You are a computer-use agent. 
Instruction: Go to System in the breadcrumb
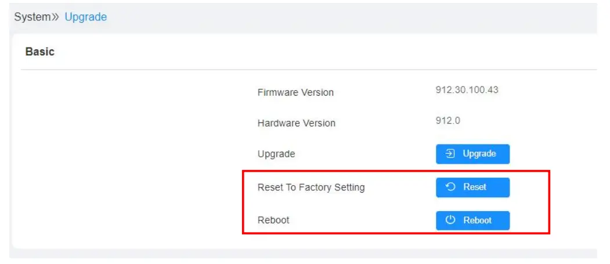click(x=32, y=17)
